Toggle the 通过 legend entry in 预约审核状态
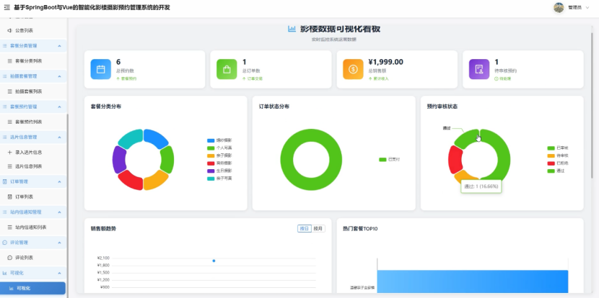 [556, 171]
